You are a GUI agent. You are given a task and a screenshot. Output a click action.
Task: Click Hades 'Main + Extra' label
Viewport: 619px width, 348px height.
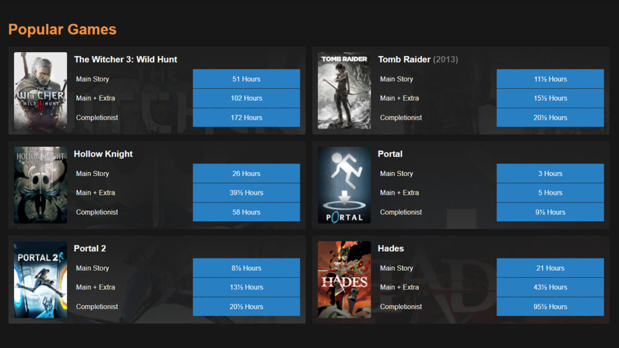pos(400,287)
